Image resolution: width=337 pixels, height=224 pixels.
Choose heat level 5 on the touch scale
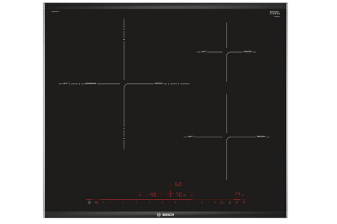pos(162,202)
